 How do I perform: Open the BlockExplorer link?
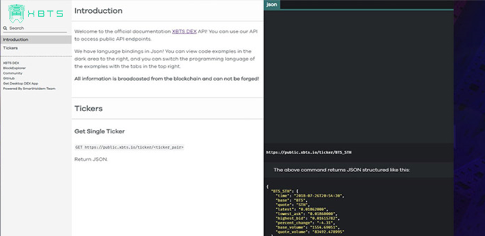14,68
